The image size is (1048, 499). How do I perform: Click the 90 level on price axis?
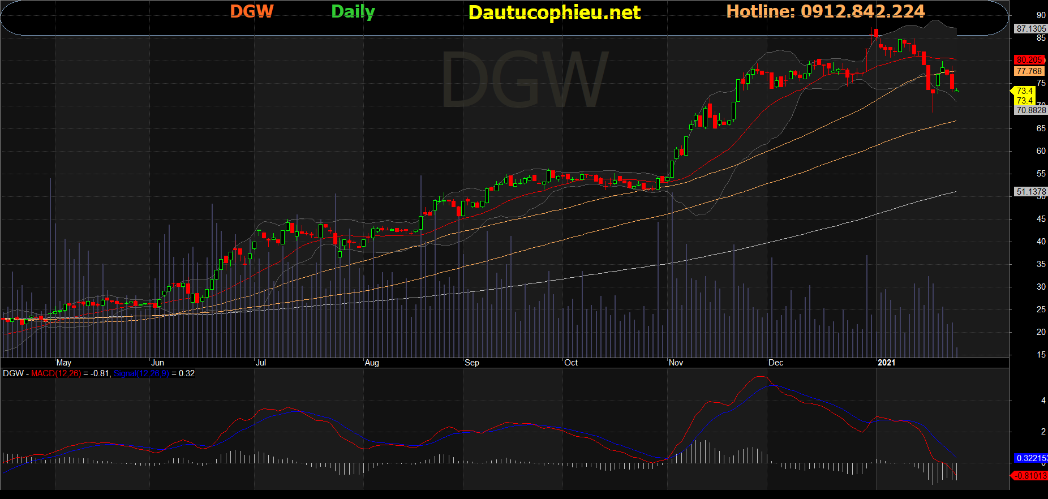coord(1041,16)
